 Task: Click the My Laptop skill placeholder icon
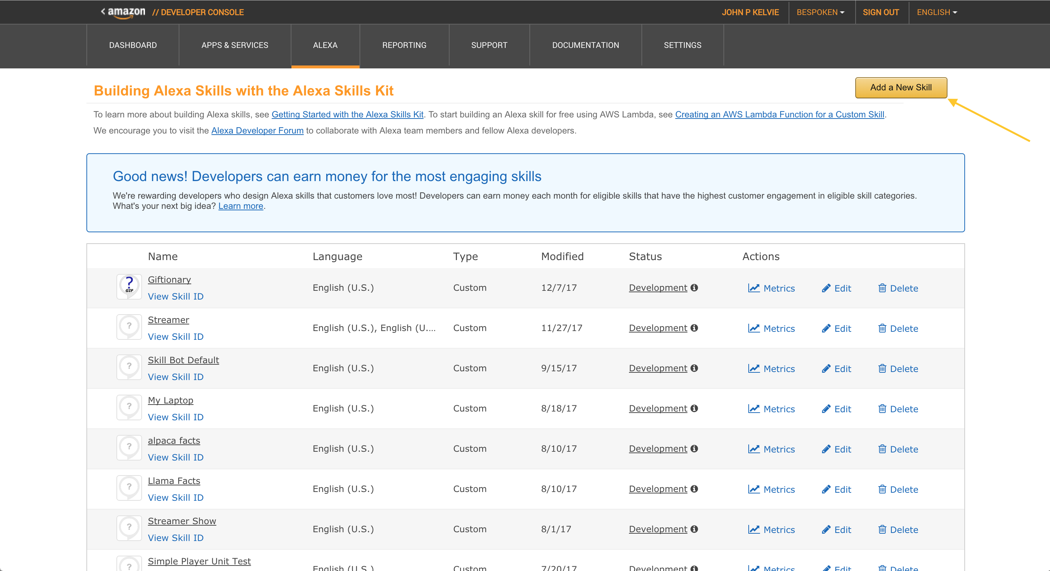(x=129, y=408)
